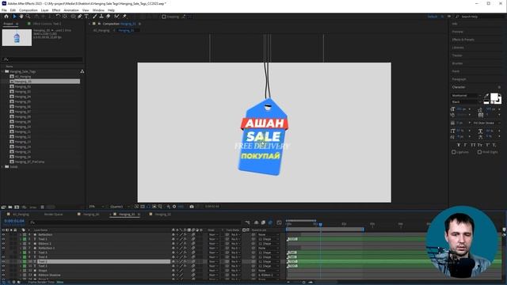Apply Superscript in Character panel
This screenshot has width=507, height=285.
[487, 145]
